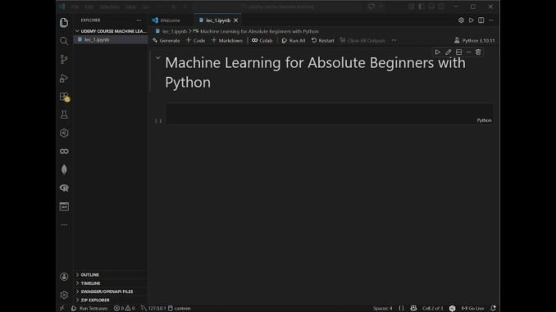Viewport: 556px width, 312px height.
Task: Click the Copilot status icon in status bar
Action: (413, 308)
